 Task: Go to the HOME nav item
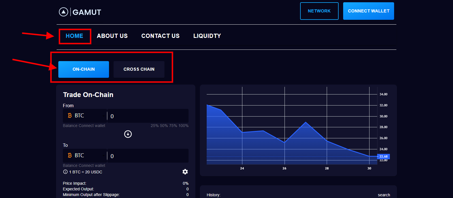[74, 36]
